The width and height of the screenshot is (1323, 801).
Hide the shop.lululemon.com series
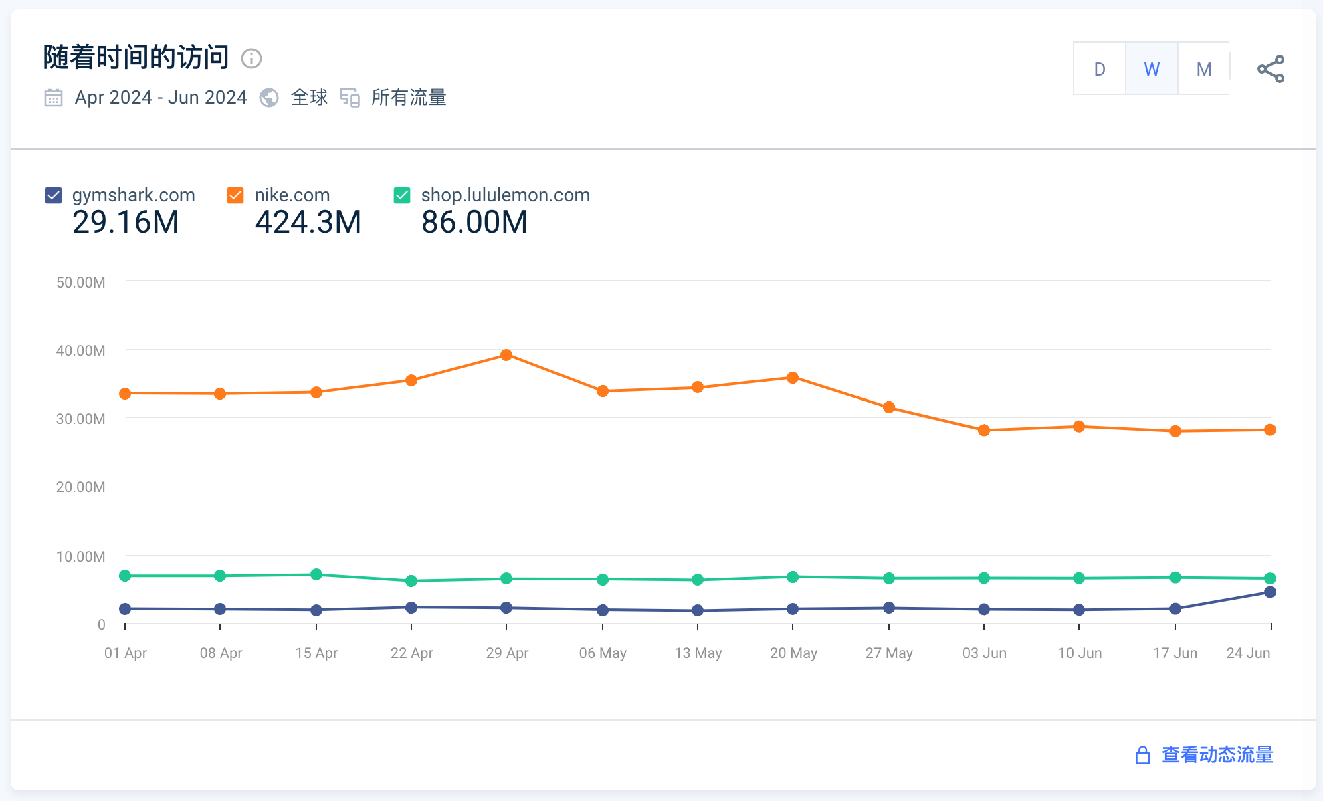click(x=402, y=195)
